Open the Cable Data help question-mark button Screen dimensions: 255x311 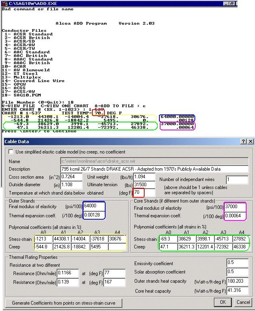(x=243, y=141)
